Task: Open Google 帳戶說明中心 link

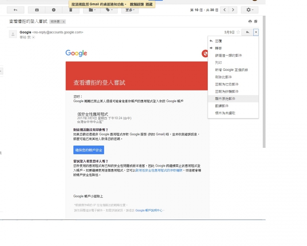Action: tap(149, 211)
